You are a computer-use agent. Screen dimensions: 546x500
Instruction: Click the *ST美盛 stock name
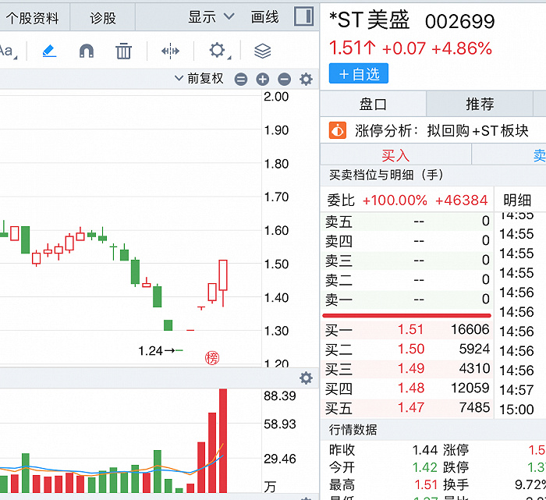pyautogui.click(x=369, y=20)
